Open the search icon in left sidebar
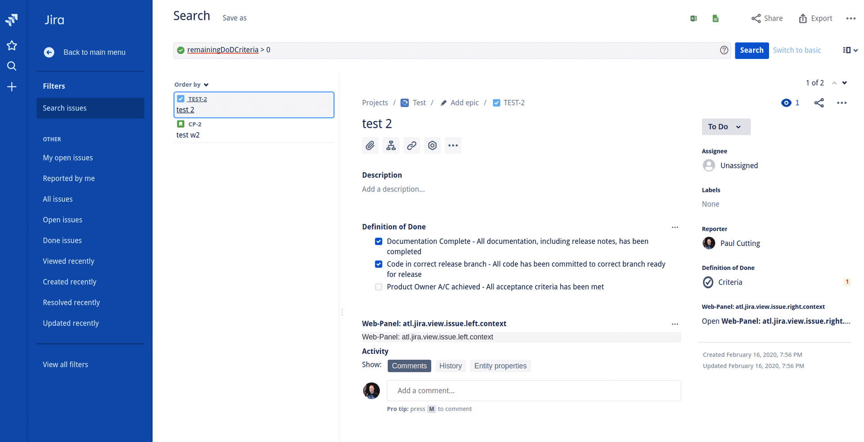 click(x=12, y=66)
